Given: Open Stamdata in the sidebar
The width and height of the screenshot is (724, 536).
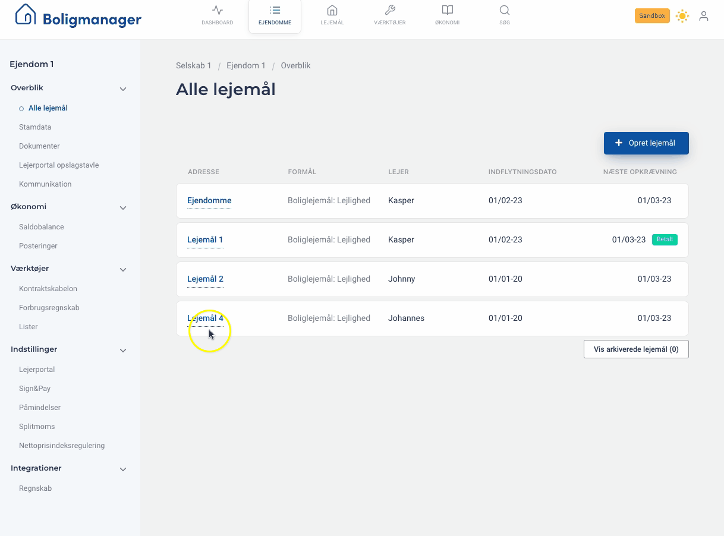Looking at the screenshot, I should coord(35,127).
